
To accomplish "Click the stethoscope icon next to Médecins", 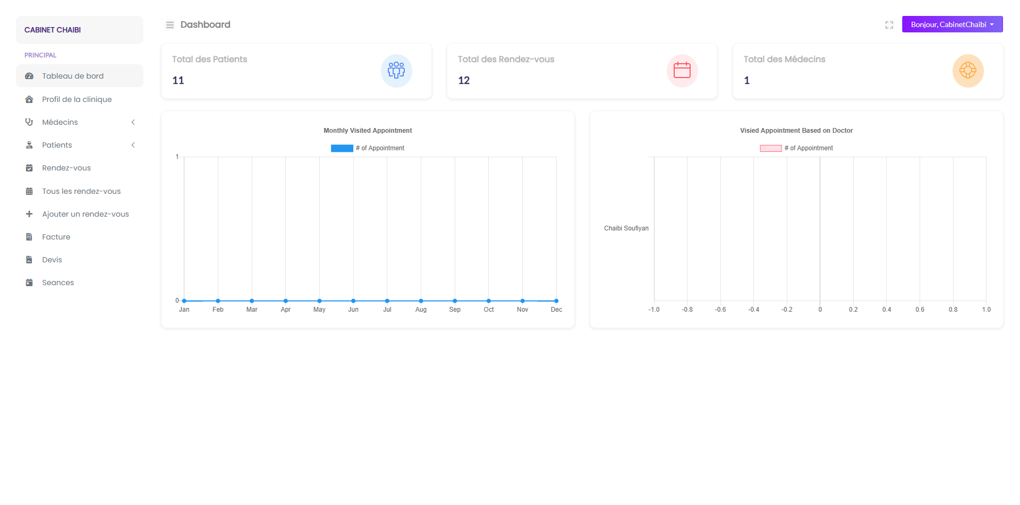I will pyautogui.click(x=29, y=122).
